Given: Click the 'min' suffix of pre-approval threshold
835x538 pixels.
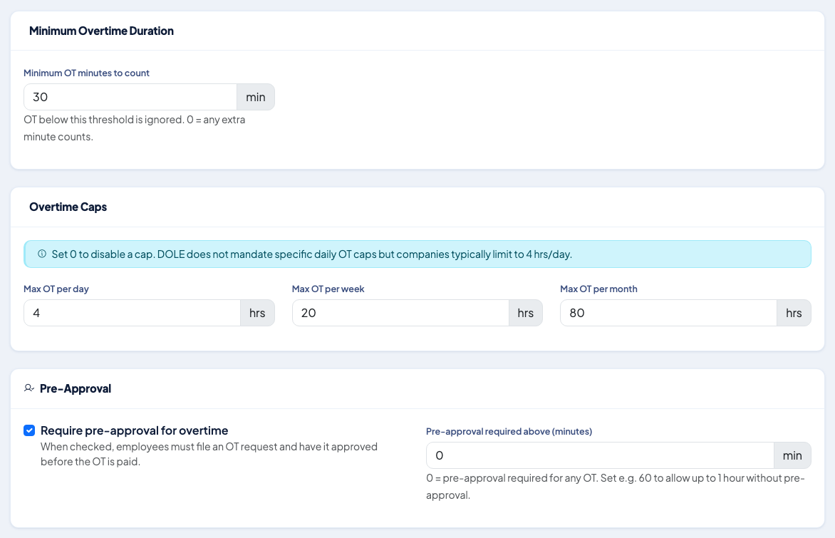Looking at the screenshot, I should (x=792, y=455).
